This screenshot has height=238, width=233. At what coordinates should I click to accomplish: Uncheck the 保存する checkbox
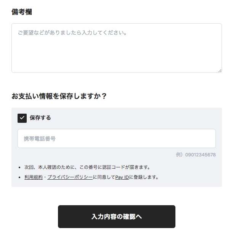tap(22, 118)
